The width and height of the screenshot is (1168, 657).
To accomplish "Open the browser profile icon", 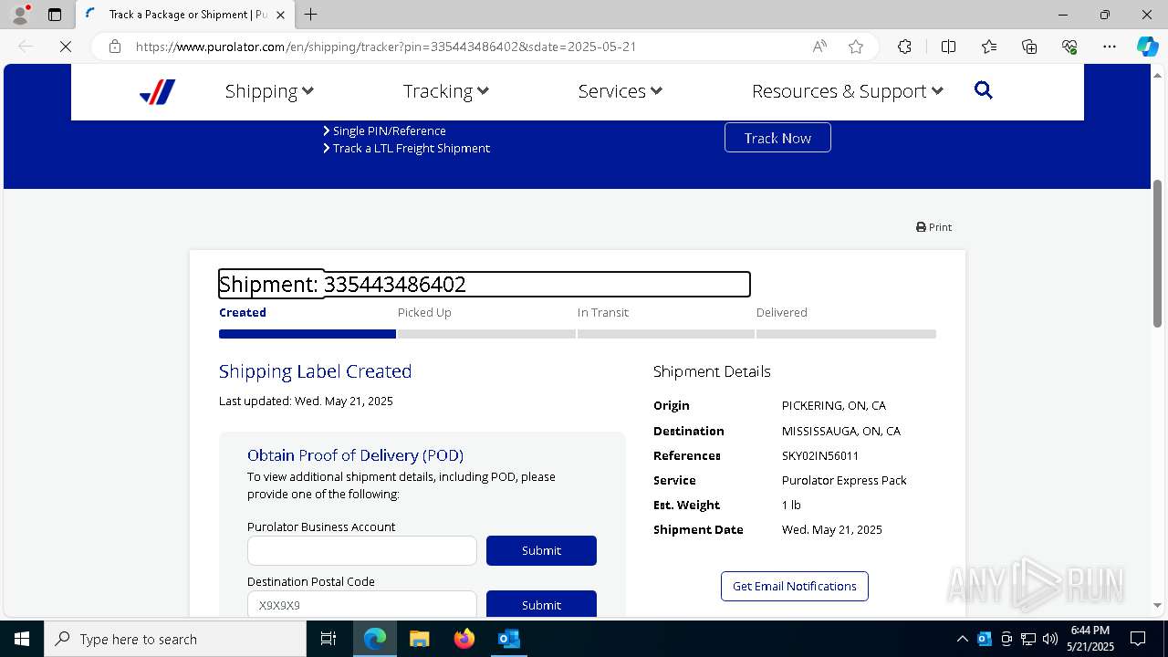I will tap(20, 15).
